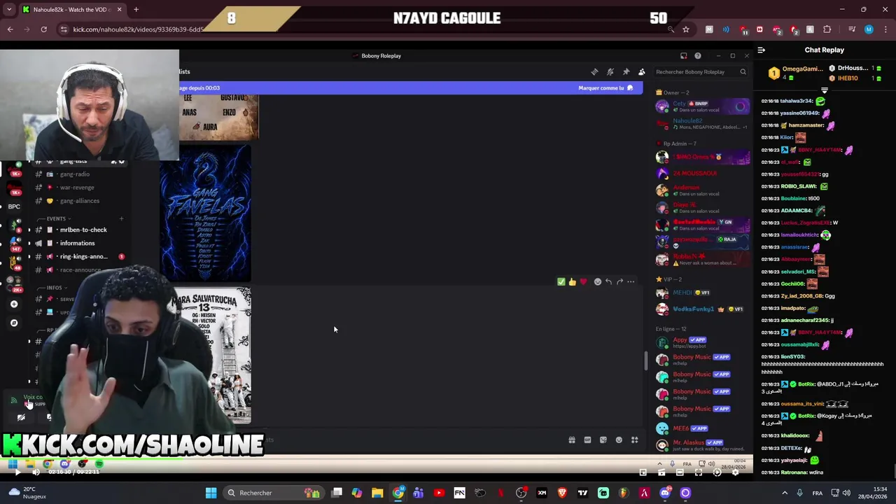Open the mrlben-to-check channel
This screenshot has width=896, height=504.
coord(83,230)
